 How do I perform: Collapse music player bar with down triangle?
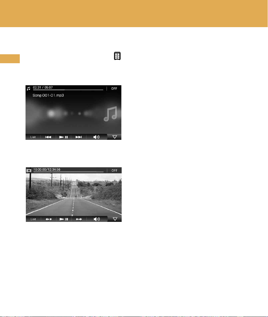coord(115,137)
